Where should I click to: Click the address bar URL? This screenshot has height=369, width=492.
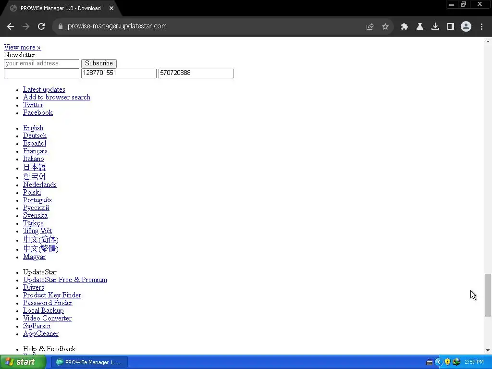pyautogui.click(x=117, y=26)
